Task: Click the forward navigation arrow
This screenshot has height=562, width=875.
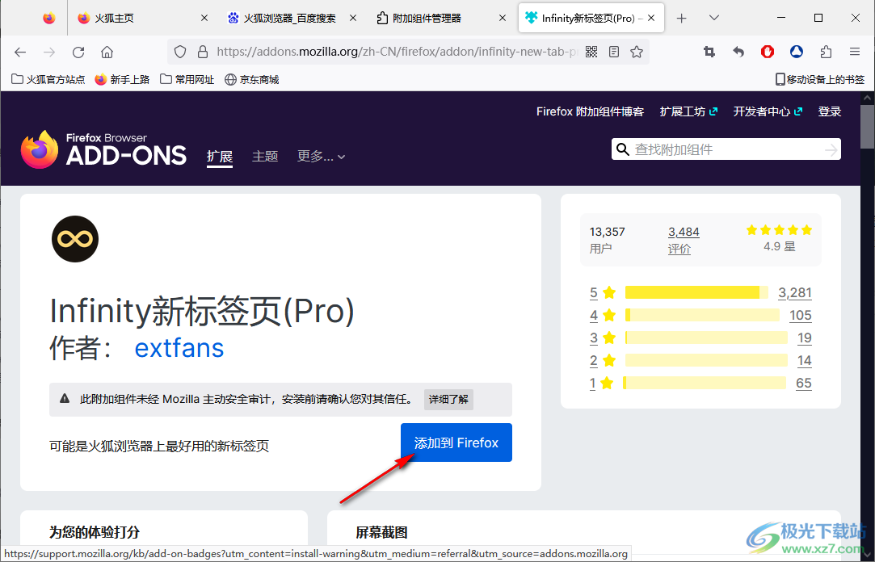Action: pyautogui.click(x=49, y=52)
